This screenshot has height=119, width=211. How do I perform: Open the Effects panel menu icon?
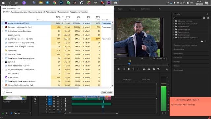[x=207, y=14]
